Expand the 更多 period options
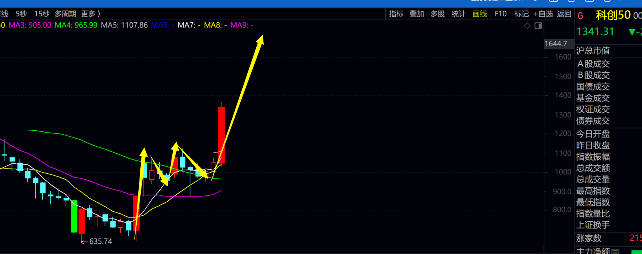The width and height of the screenshot is (642, 254). [90, 14]
